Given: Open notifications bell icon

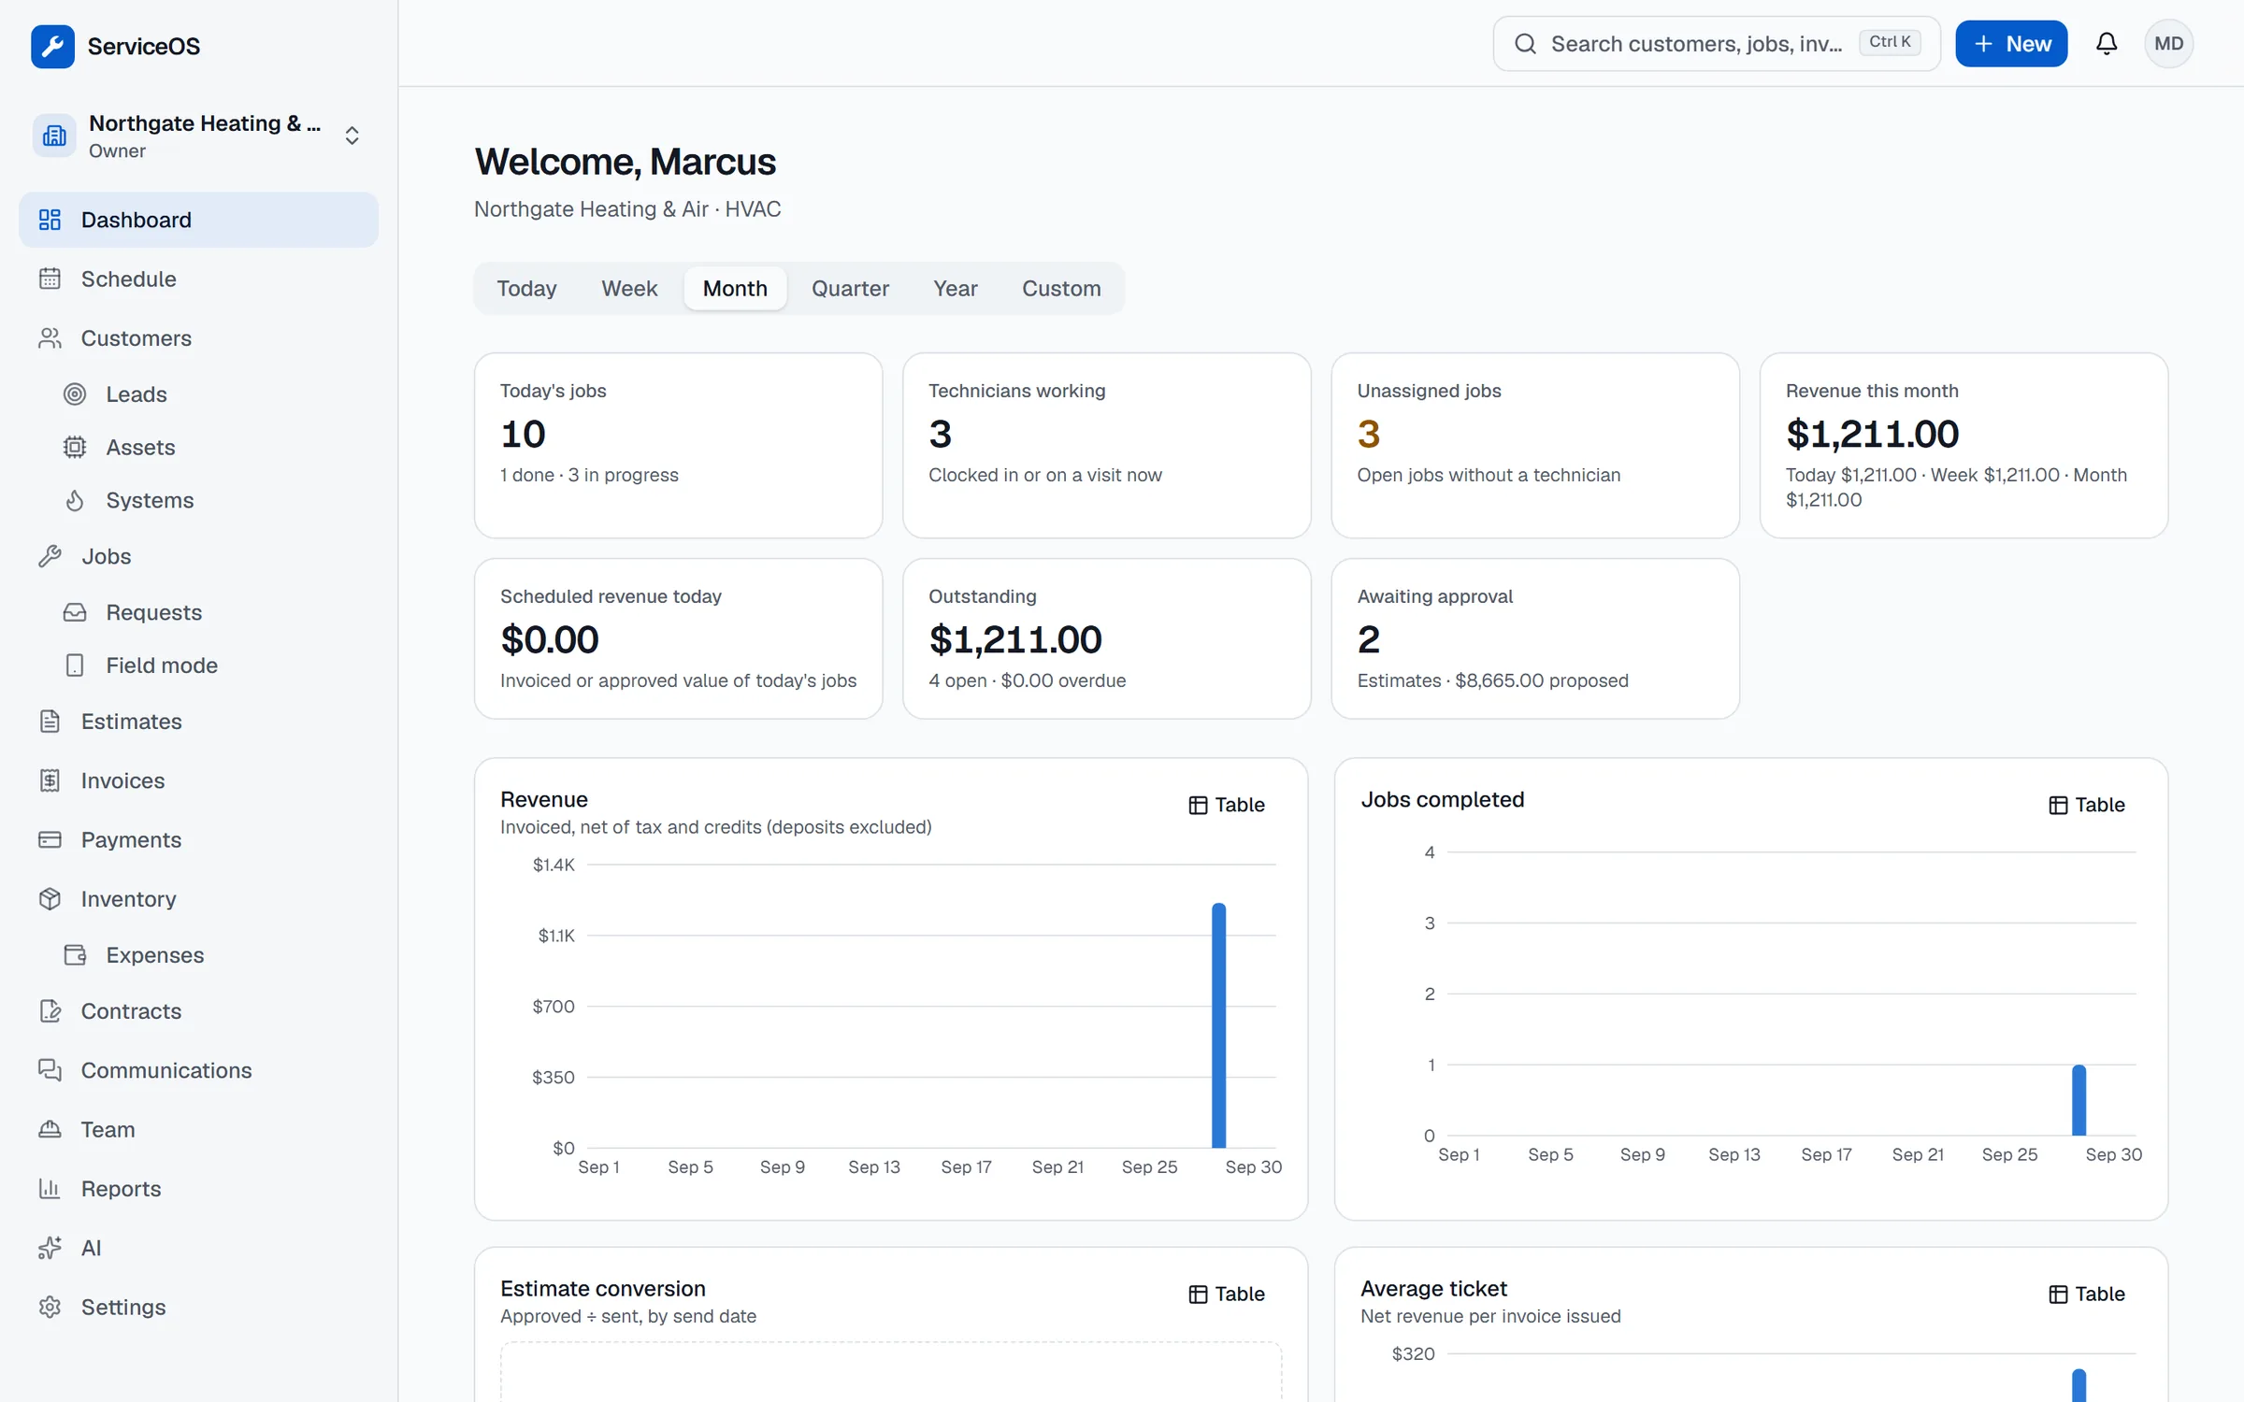Looking at the screenshot, I should (2106, 44).
